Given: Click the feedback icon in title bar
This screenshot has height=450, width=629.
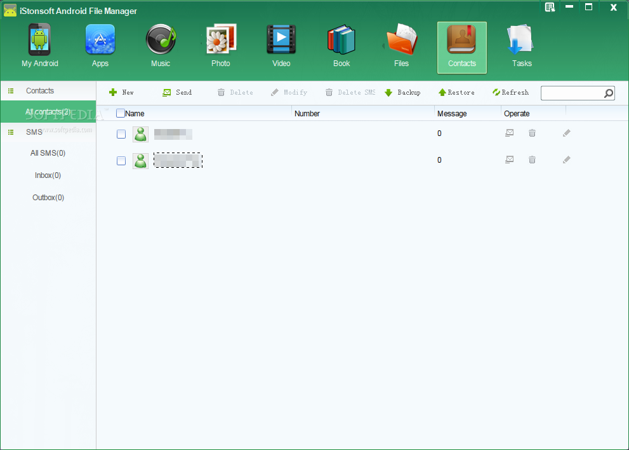Looking at the screenshot, I should point(550,7).
